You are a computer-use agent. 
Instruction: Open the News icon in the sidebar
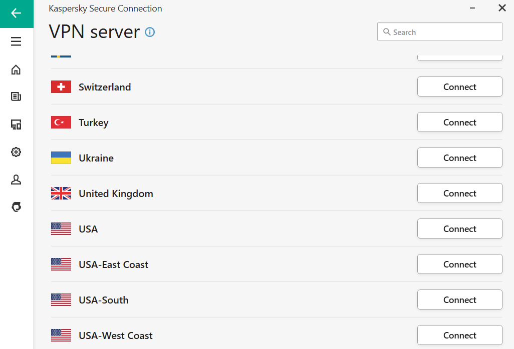click(16, 96)
